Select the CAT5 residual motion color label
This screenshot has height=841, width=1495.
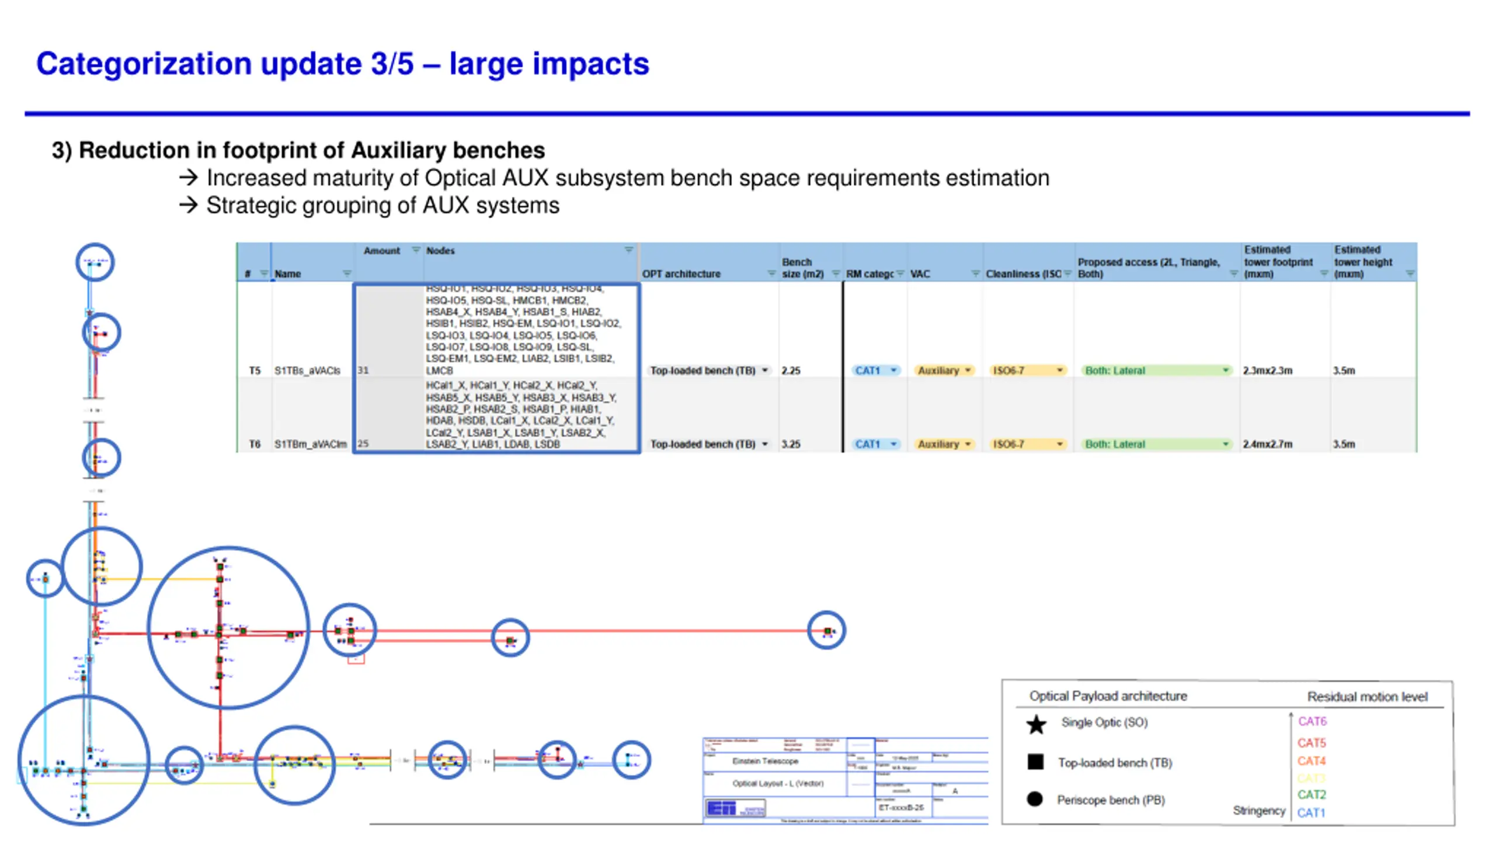point(1312,743)
